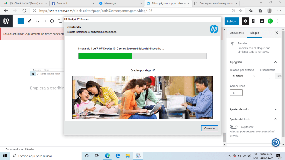Open the add block inserter
The width and height of the screenshot is (285, 160).
pyautogui.click(x=21, y=21)
